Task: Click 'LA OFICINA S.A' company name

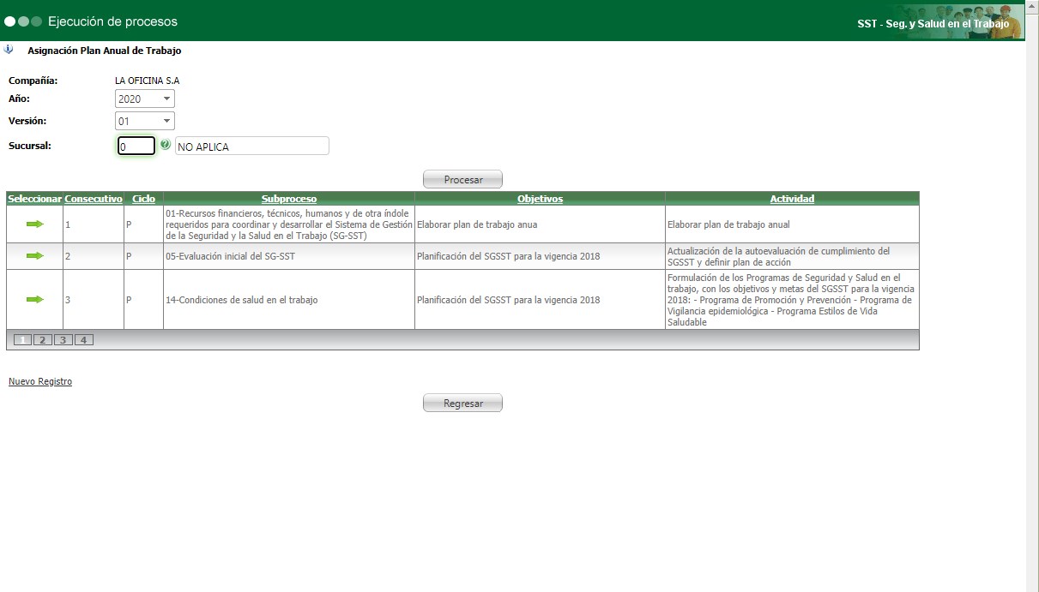Action: [147, 81]
